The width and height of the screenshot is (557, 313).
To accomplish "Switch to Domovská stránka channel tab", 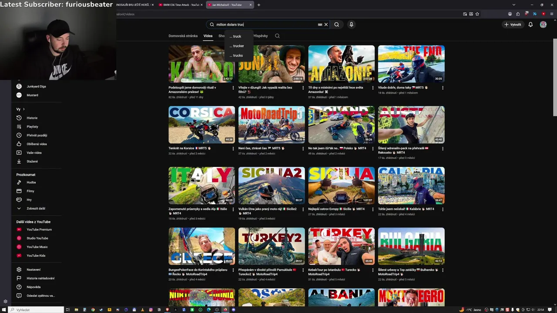I will 183,36.
